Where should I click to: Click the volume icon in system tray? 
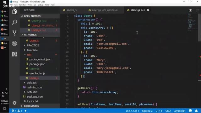click(x=3, y=96)
